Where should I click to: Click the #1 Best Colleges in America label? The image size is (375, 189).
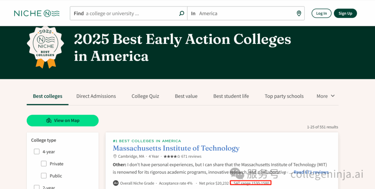tap(147, 141)
